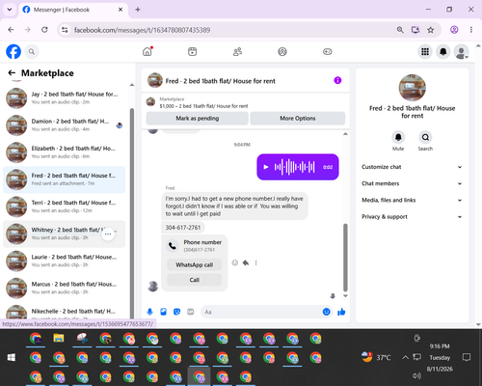Open the Facebook home logo
This screenshot has width=482, height=386.
click(x=13, y=51)
